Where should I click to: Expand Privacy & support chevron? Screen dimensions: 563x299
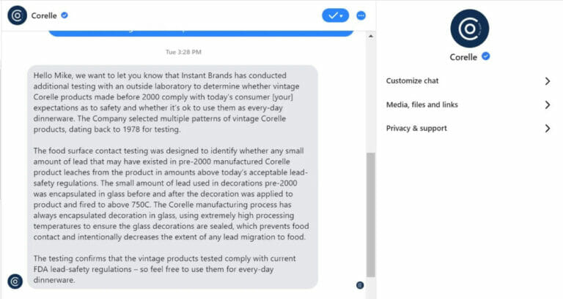point(547,129)
